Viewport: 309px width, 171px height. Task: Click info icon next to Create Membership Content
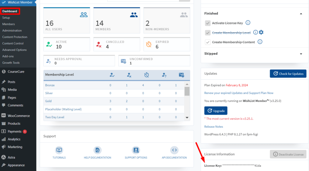(260, 42)
